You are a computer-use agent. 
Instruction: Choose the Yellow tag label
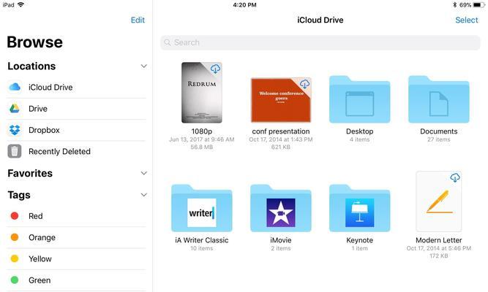pyautogui.click(x=40, y=258)
